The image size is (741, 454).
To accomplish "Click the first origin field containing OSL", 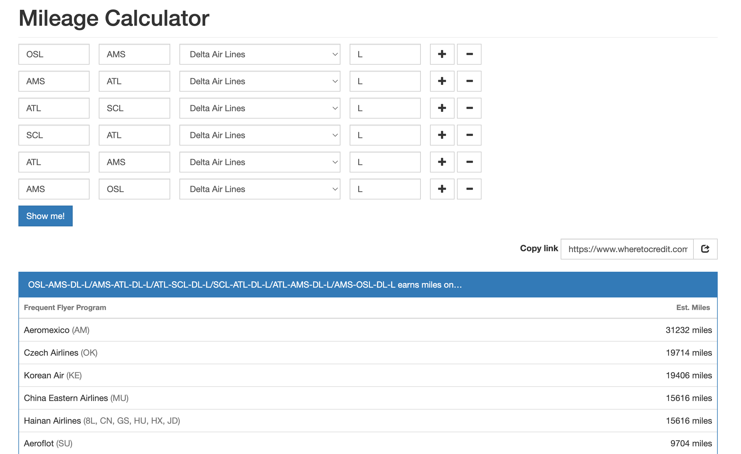I will point(54,54).
